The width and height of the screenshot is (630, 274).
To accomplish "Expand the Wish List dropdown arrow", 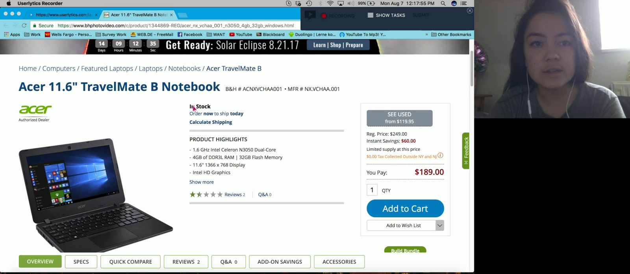I will 440,225.
